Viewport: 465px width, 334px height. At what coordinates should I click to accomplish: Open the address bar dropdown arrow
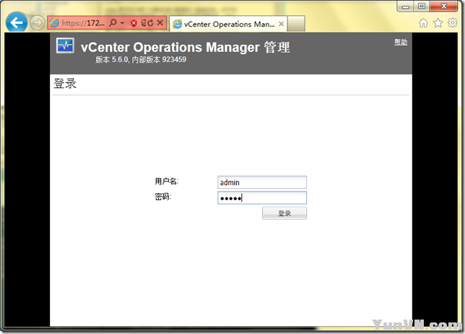point(122,23)
